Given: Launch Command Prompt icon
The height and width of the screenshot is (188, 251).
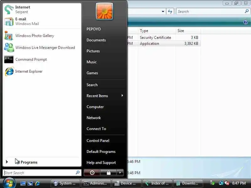Looking at the screenshot, I should [x=9, y=59].
